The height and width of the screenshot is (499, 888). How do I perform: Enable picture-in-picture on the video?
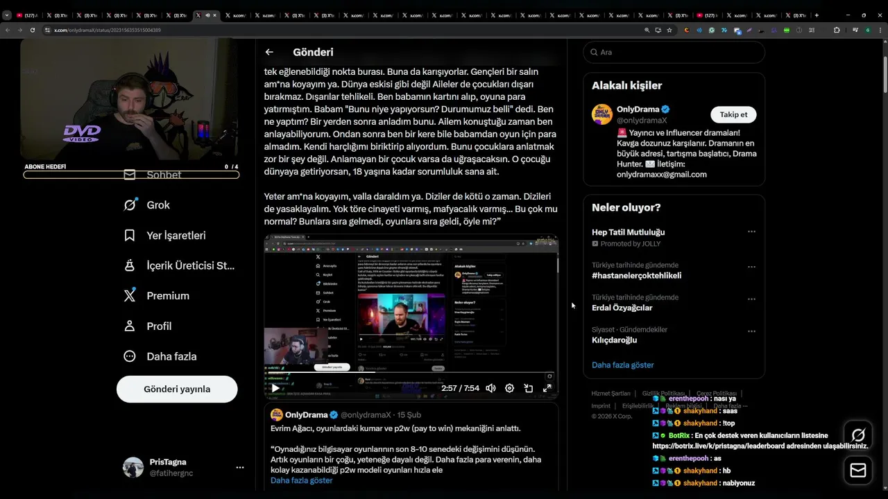point(528,388)
